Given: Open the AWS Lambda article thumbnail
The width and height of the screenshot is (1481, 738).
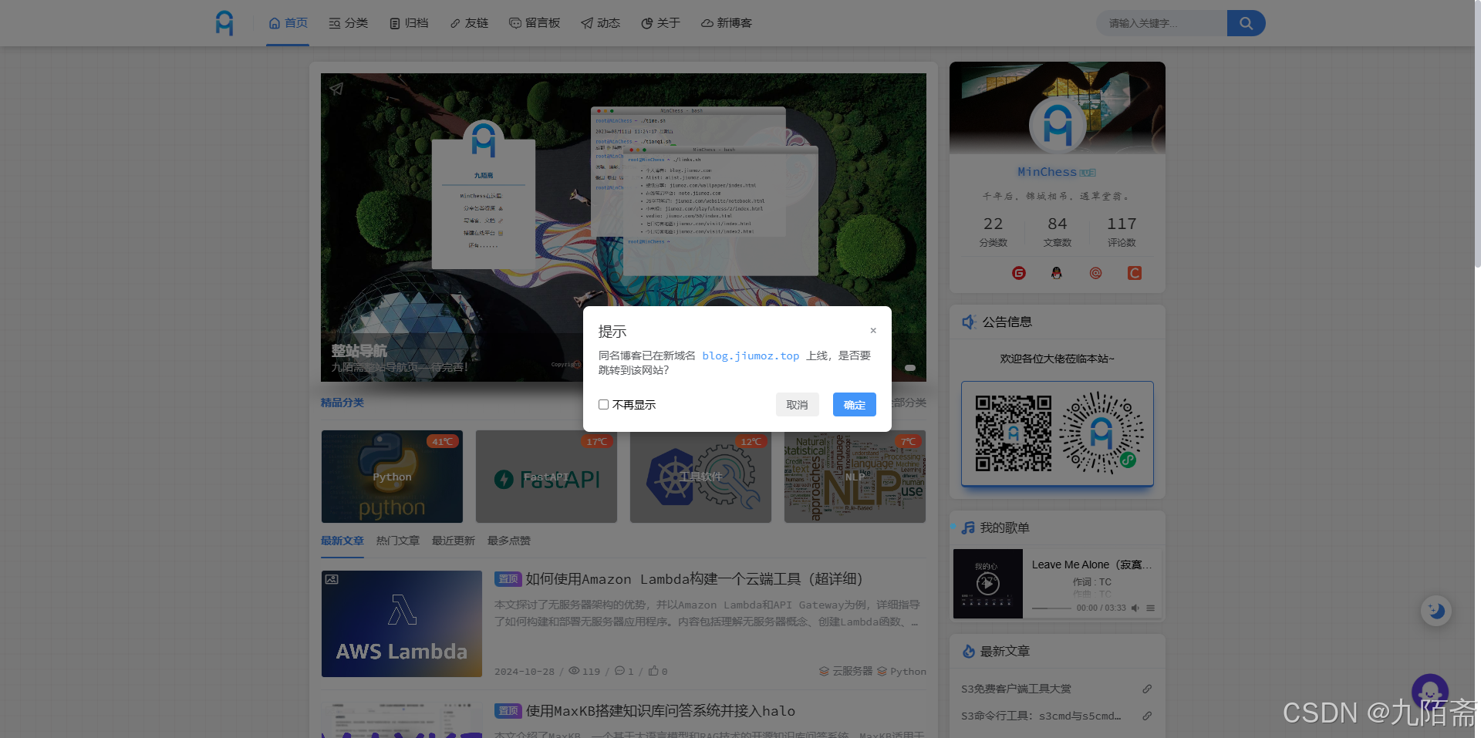Looking at the screenshot, I should (402, 624).
